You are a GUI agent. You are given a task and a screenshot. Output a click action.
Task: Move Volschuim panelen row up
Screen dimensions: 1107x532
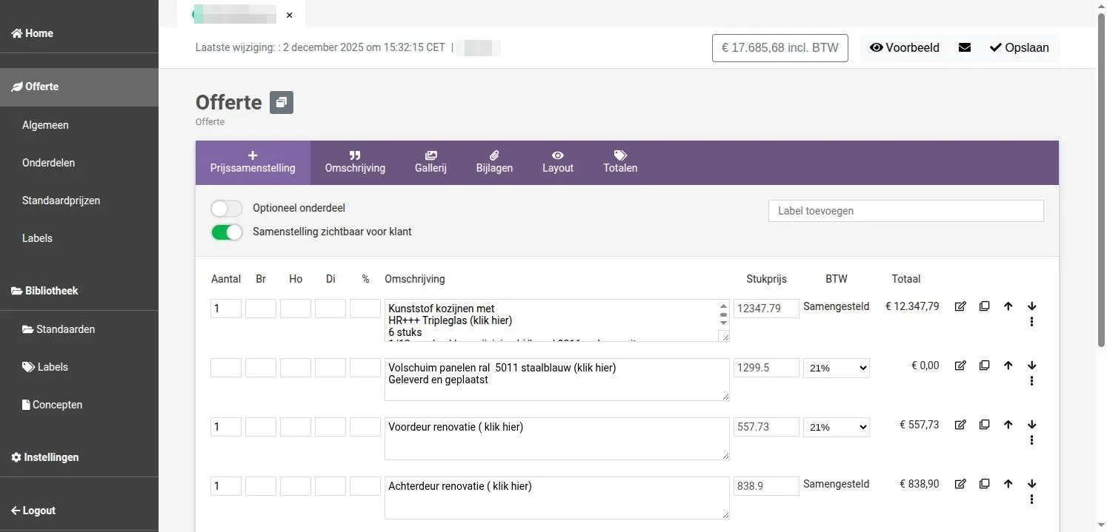tap(1008, 366)
